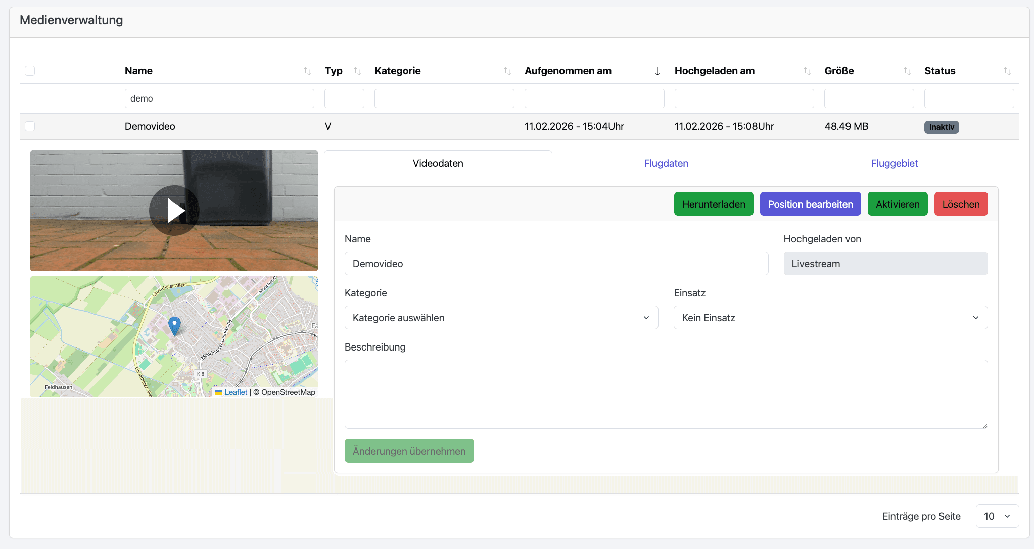1034x549 pixels.
Task: Sort by Name column arrows icon
Action: (307, 71)
